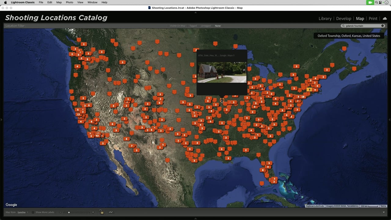Select the map cluster pin marked 18
Image resolution: width=391 pixels, height=220 pixels.
(x=303, y=97)
